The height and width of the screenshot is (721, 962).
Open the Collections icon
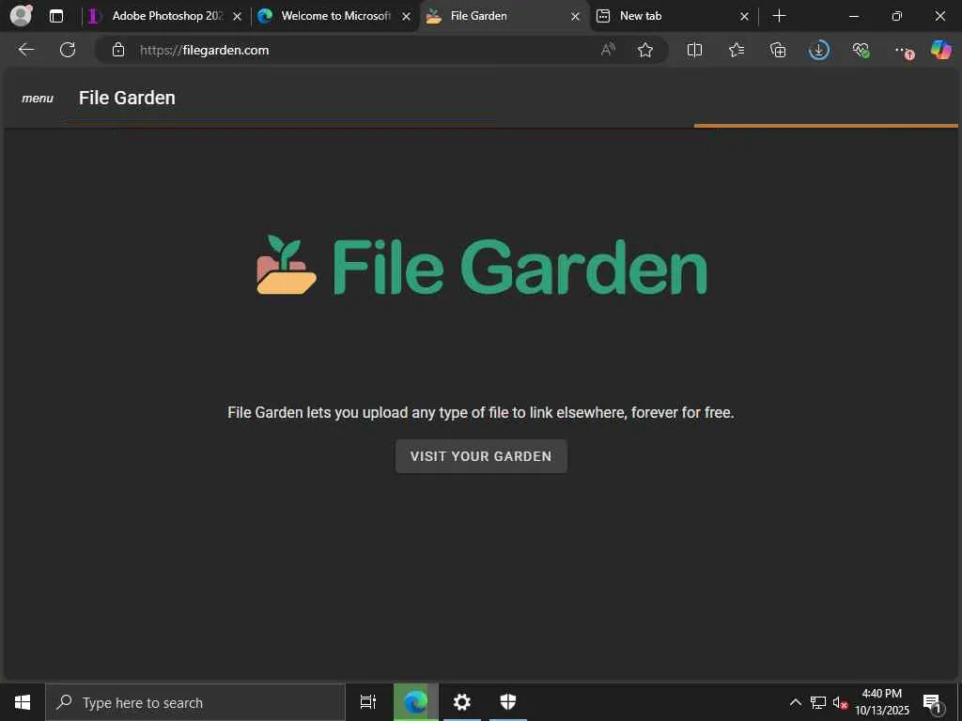click(x=777, y=50)
